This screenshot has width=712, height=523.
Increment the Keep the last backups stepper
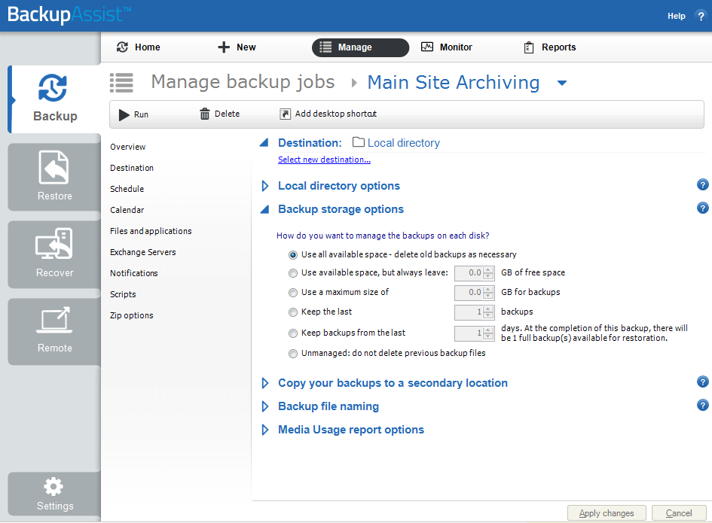tap(488, 308)
